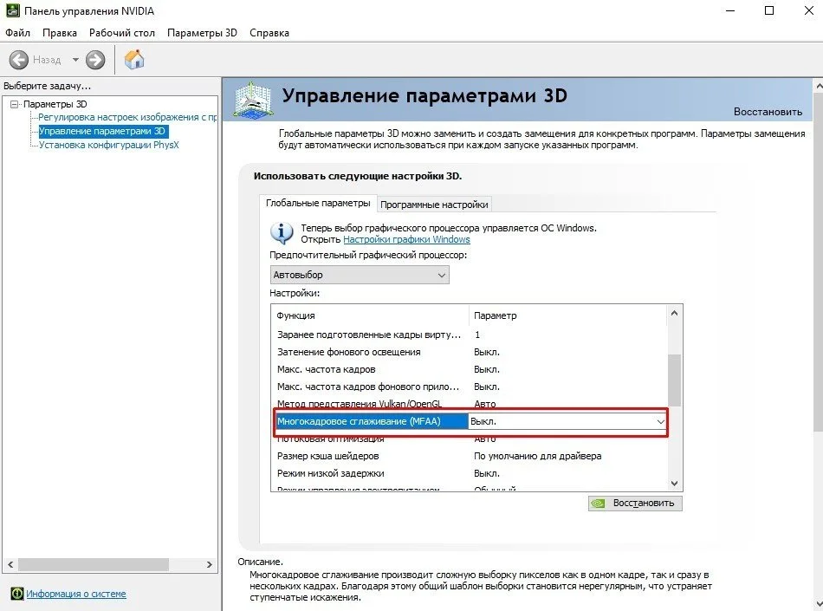Click the task tree horizontal scrollbar thumb
The height and width of the screenshot is (611, 823).
[94, 564]
